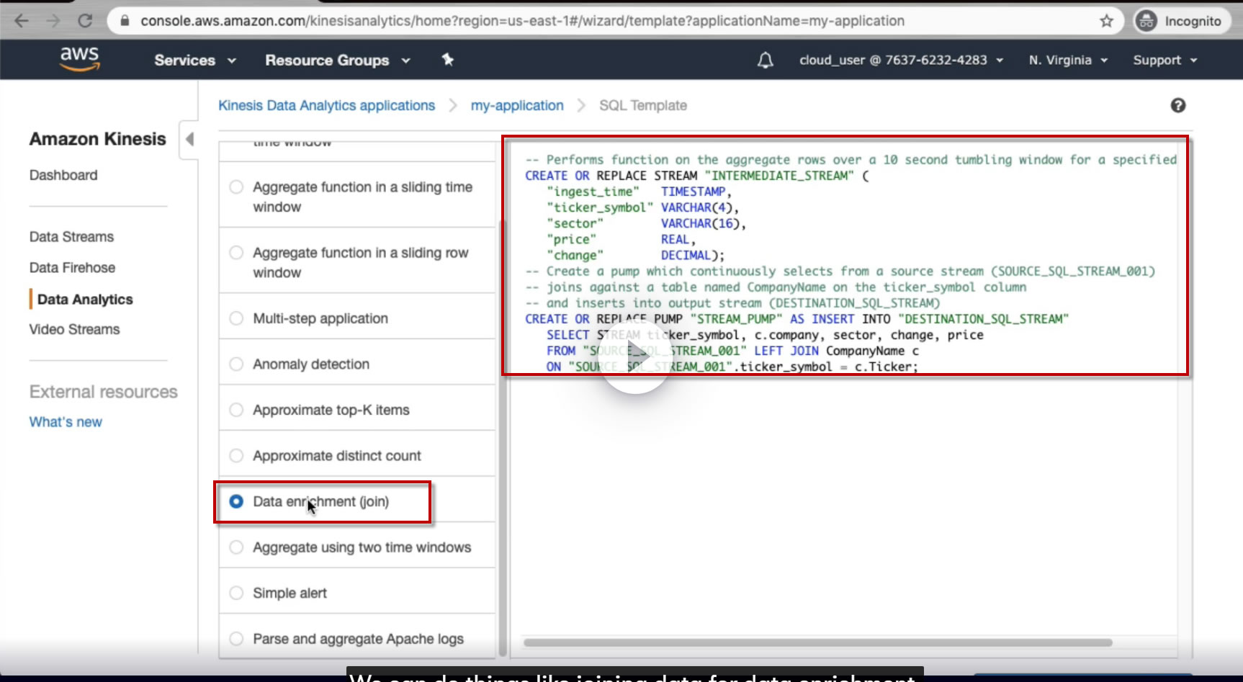Open the What's new link

(66, 422)
